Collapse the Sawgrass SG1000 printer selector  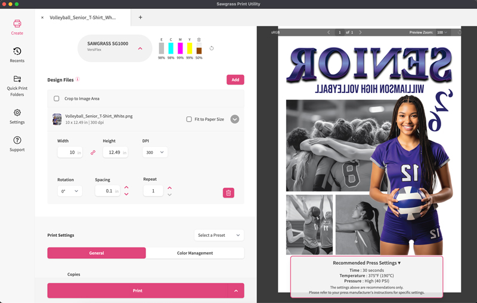(140, 48)
